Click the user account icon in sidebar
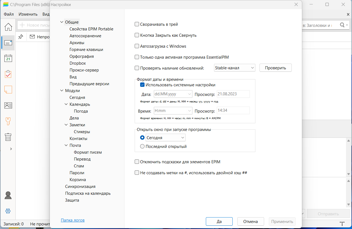352x229 pixels. (8, 195)
